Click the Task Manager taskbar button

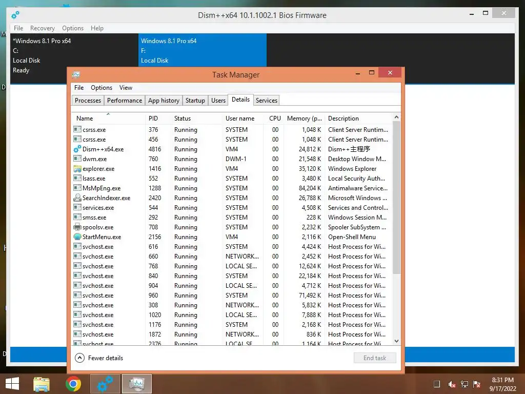(x=137, y=384)
